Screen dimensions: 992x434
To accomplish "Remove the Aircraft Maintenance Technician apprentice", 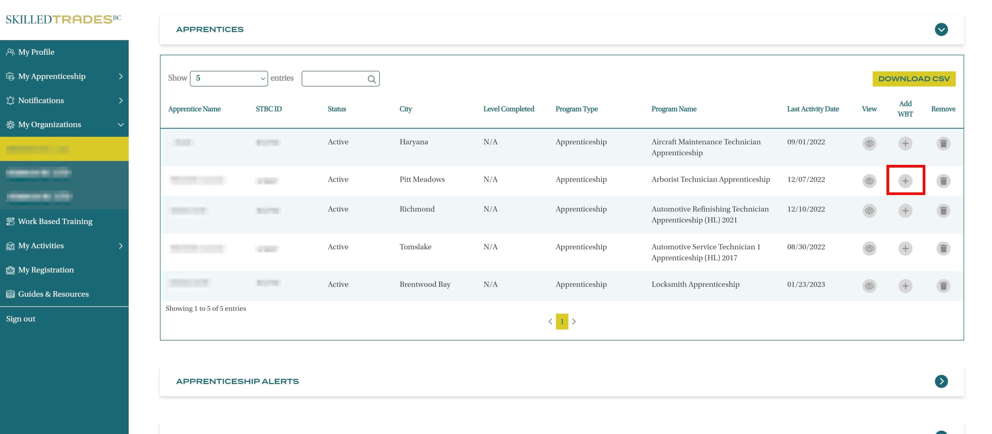I will point(943,143).
